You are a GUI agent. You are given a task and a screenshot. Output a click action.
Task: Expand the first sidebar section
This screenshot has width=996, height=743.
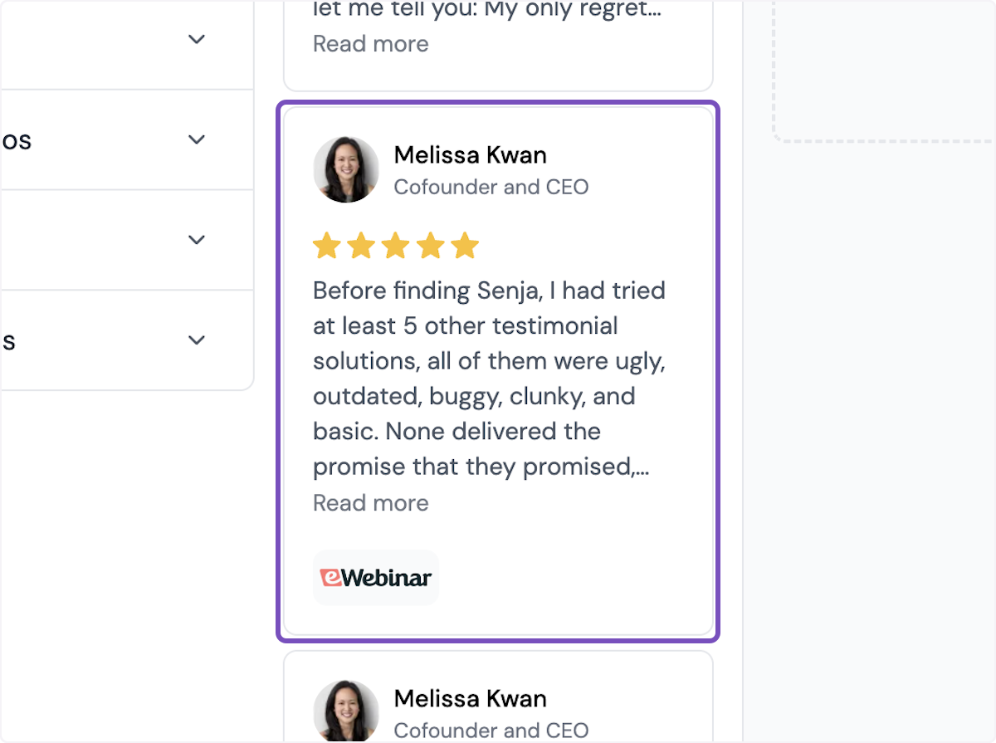tap(197, 38)
